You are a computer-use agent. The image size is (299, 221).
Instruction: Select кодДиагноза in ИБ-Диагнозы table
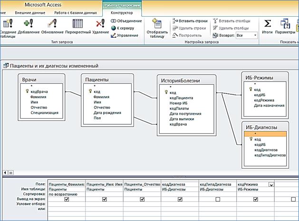pos(266,150)
